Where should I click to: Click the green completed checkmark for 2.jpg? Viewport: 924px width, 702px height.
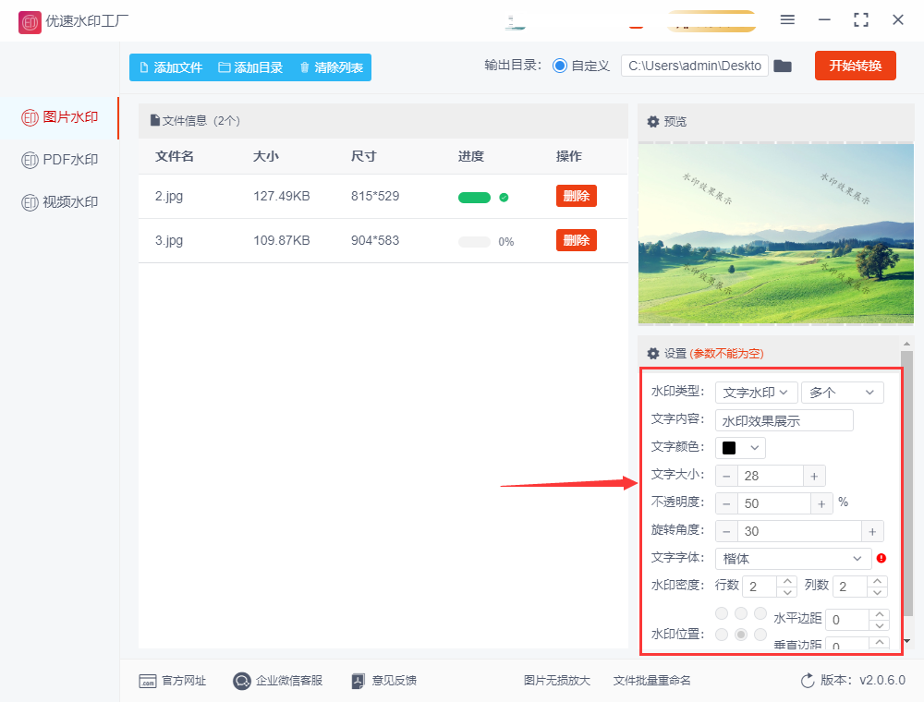coord(504,198)
